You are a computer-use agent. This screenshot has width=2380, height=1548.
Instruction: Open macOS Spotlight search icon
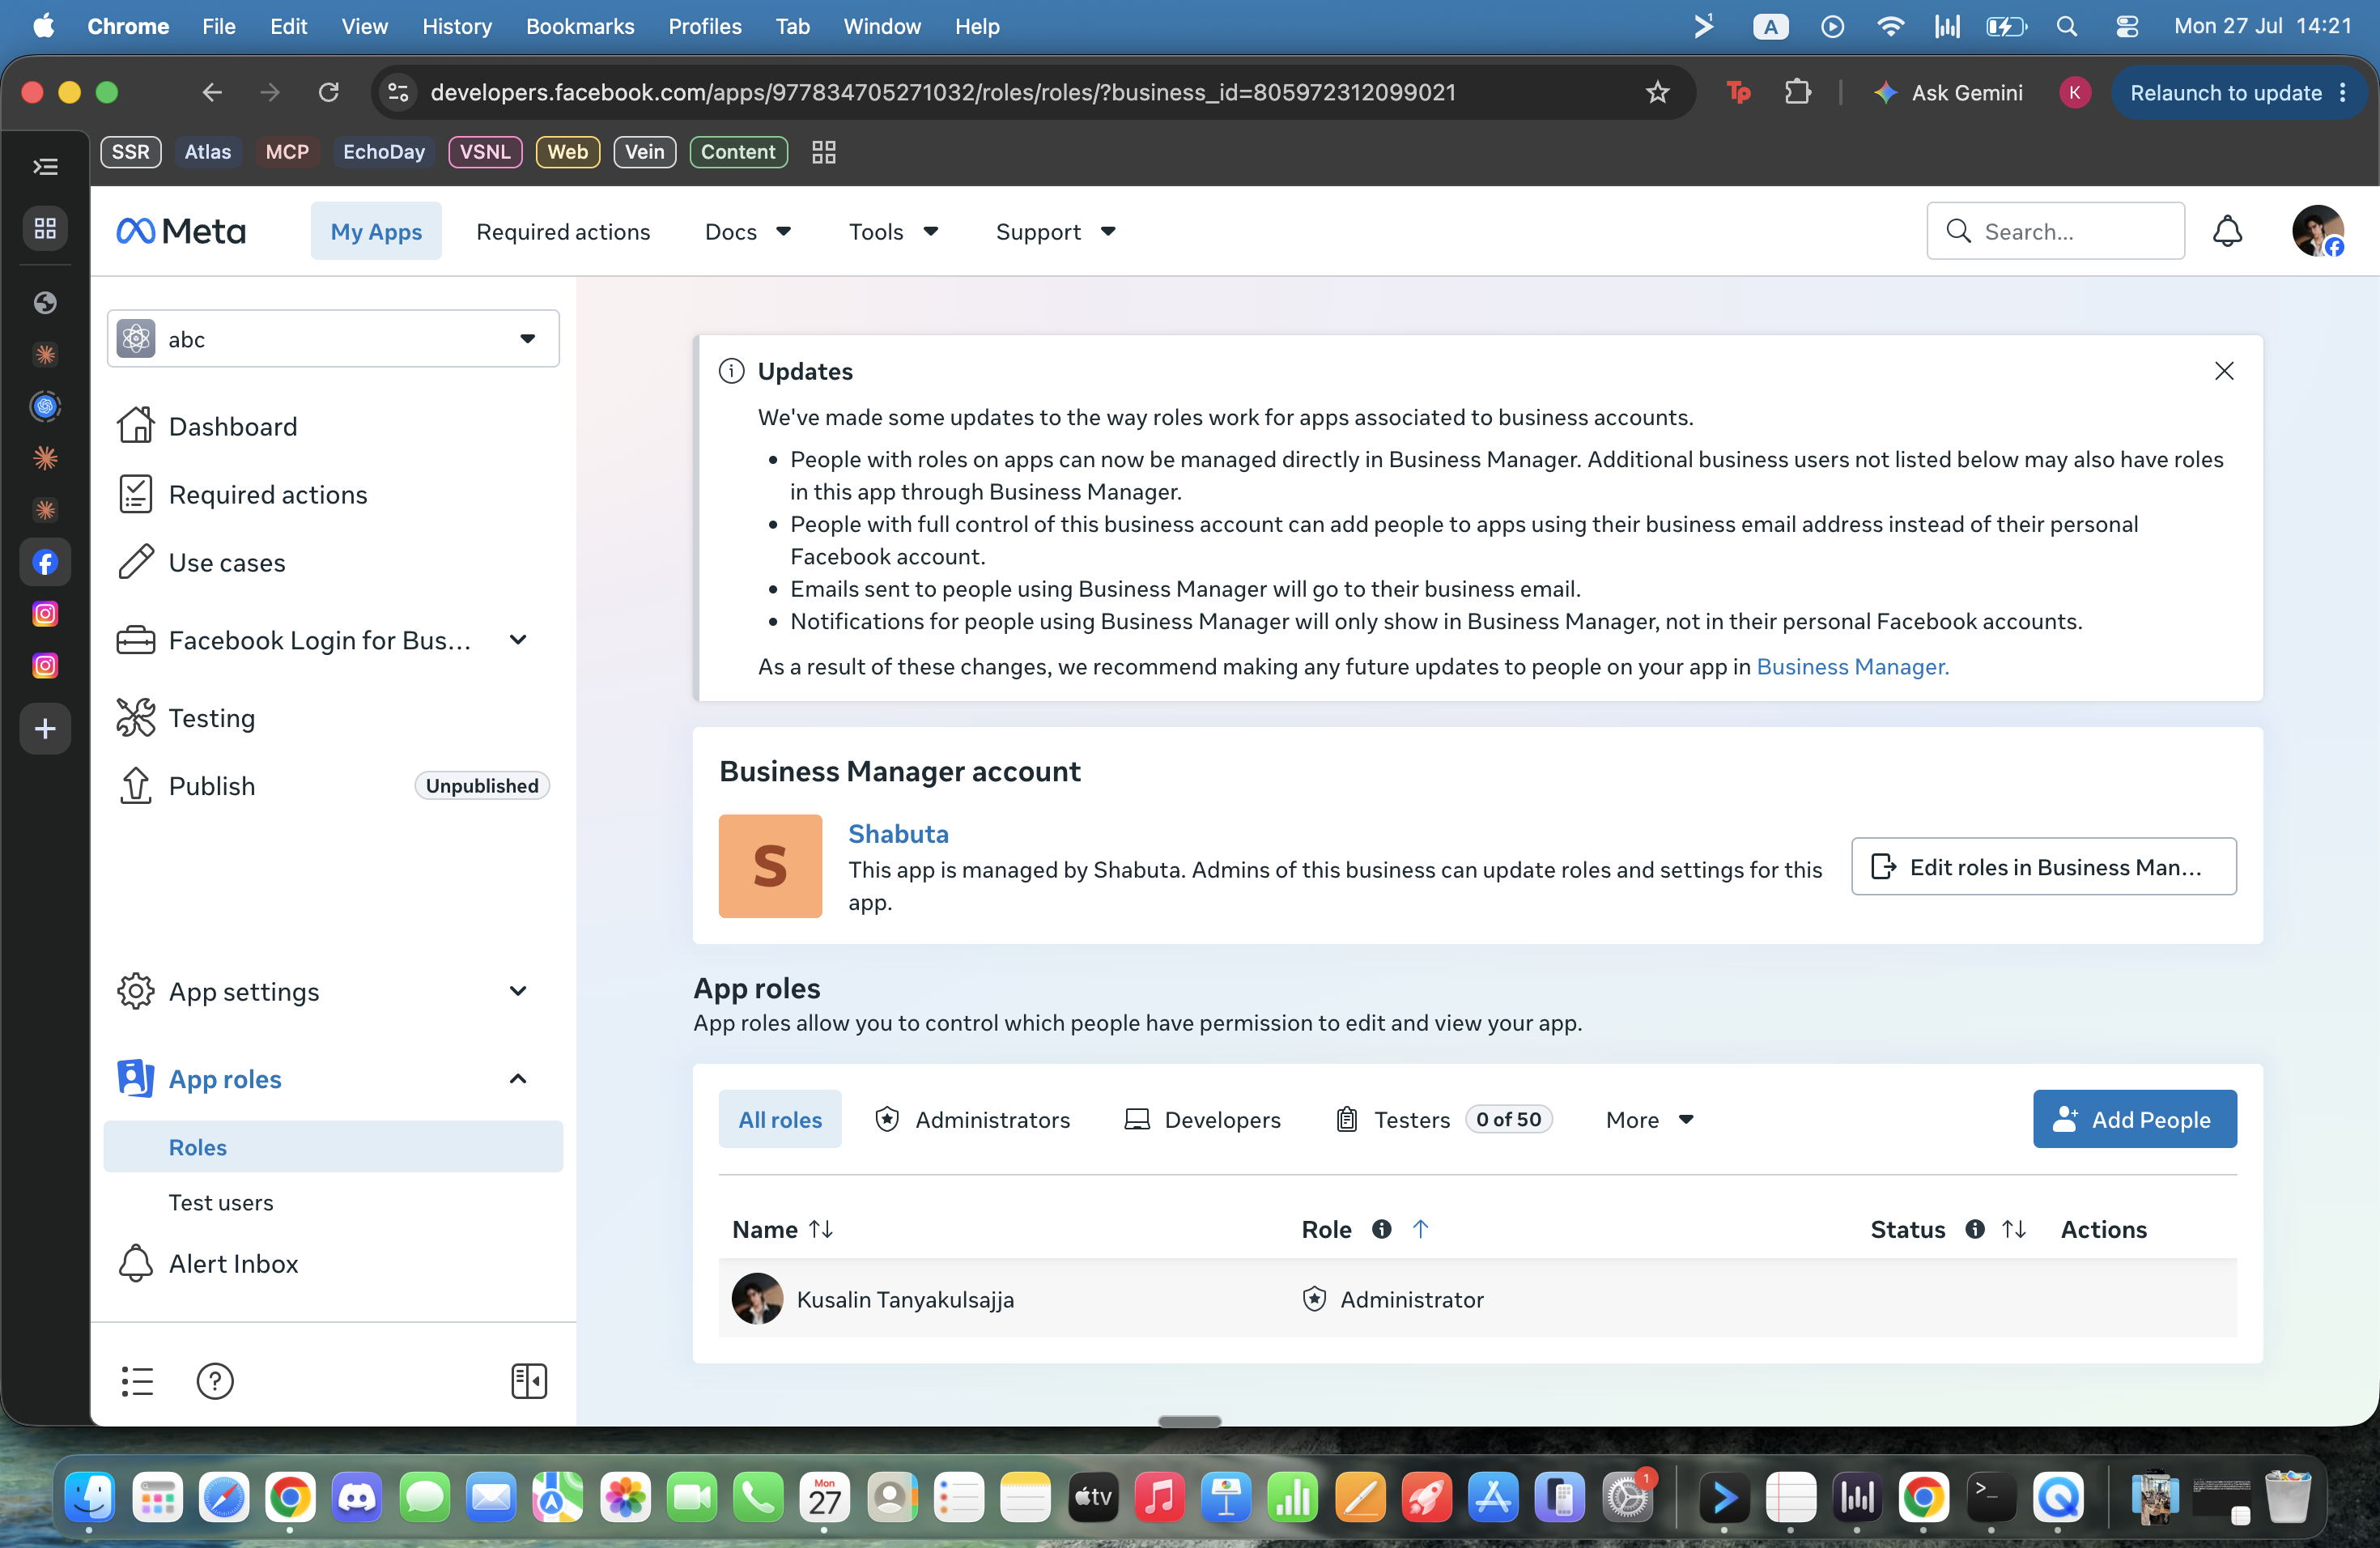[x=2066, y=26]
